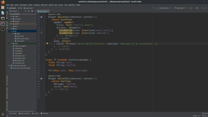Open the Window menu
The image size is (208, 117).
pyautogui.click(x=72, y=5)
